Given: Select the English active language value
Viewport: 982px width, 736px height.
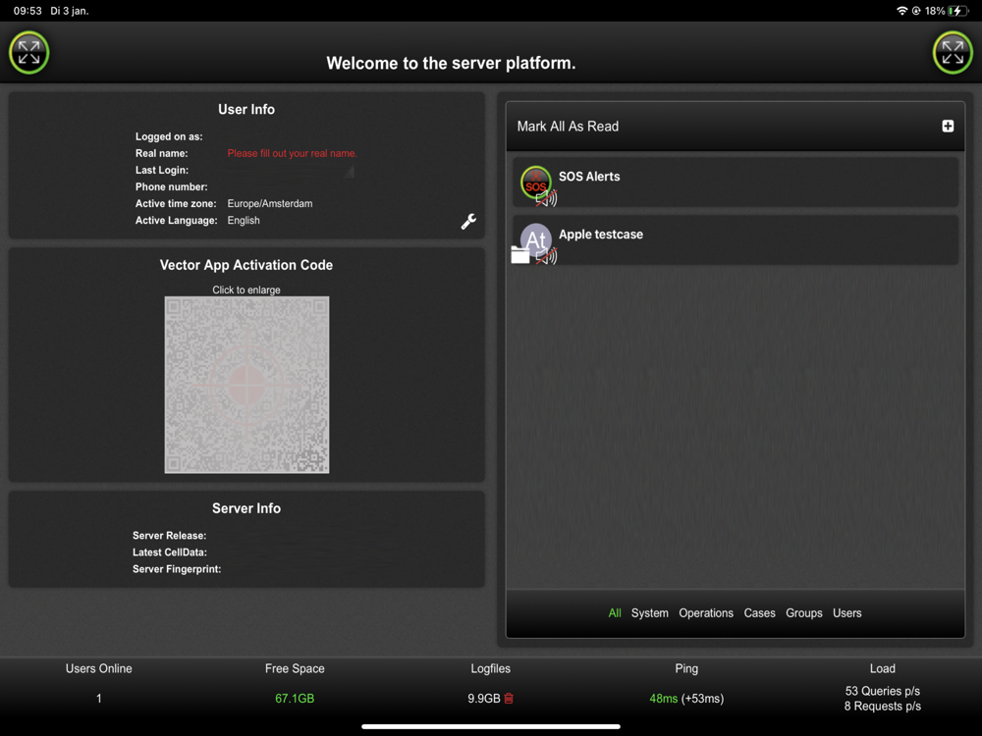Looking at the screenshot, I should click(x=244, y=220).
